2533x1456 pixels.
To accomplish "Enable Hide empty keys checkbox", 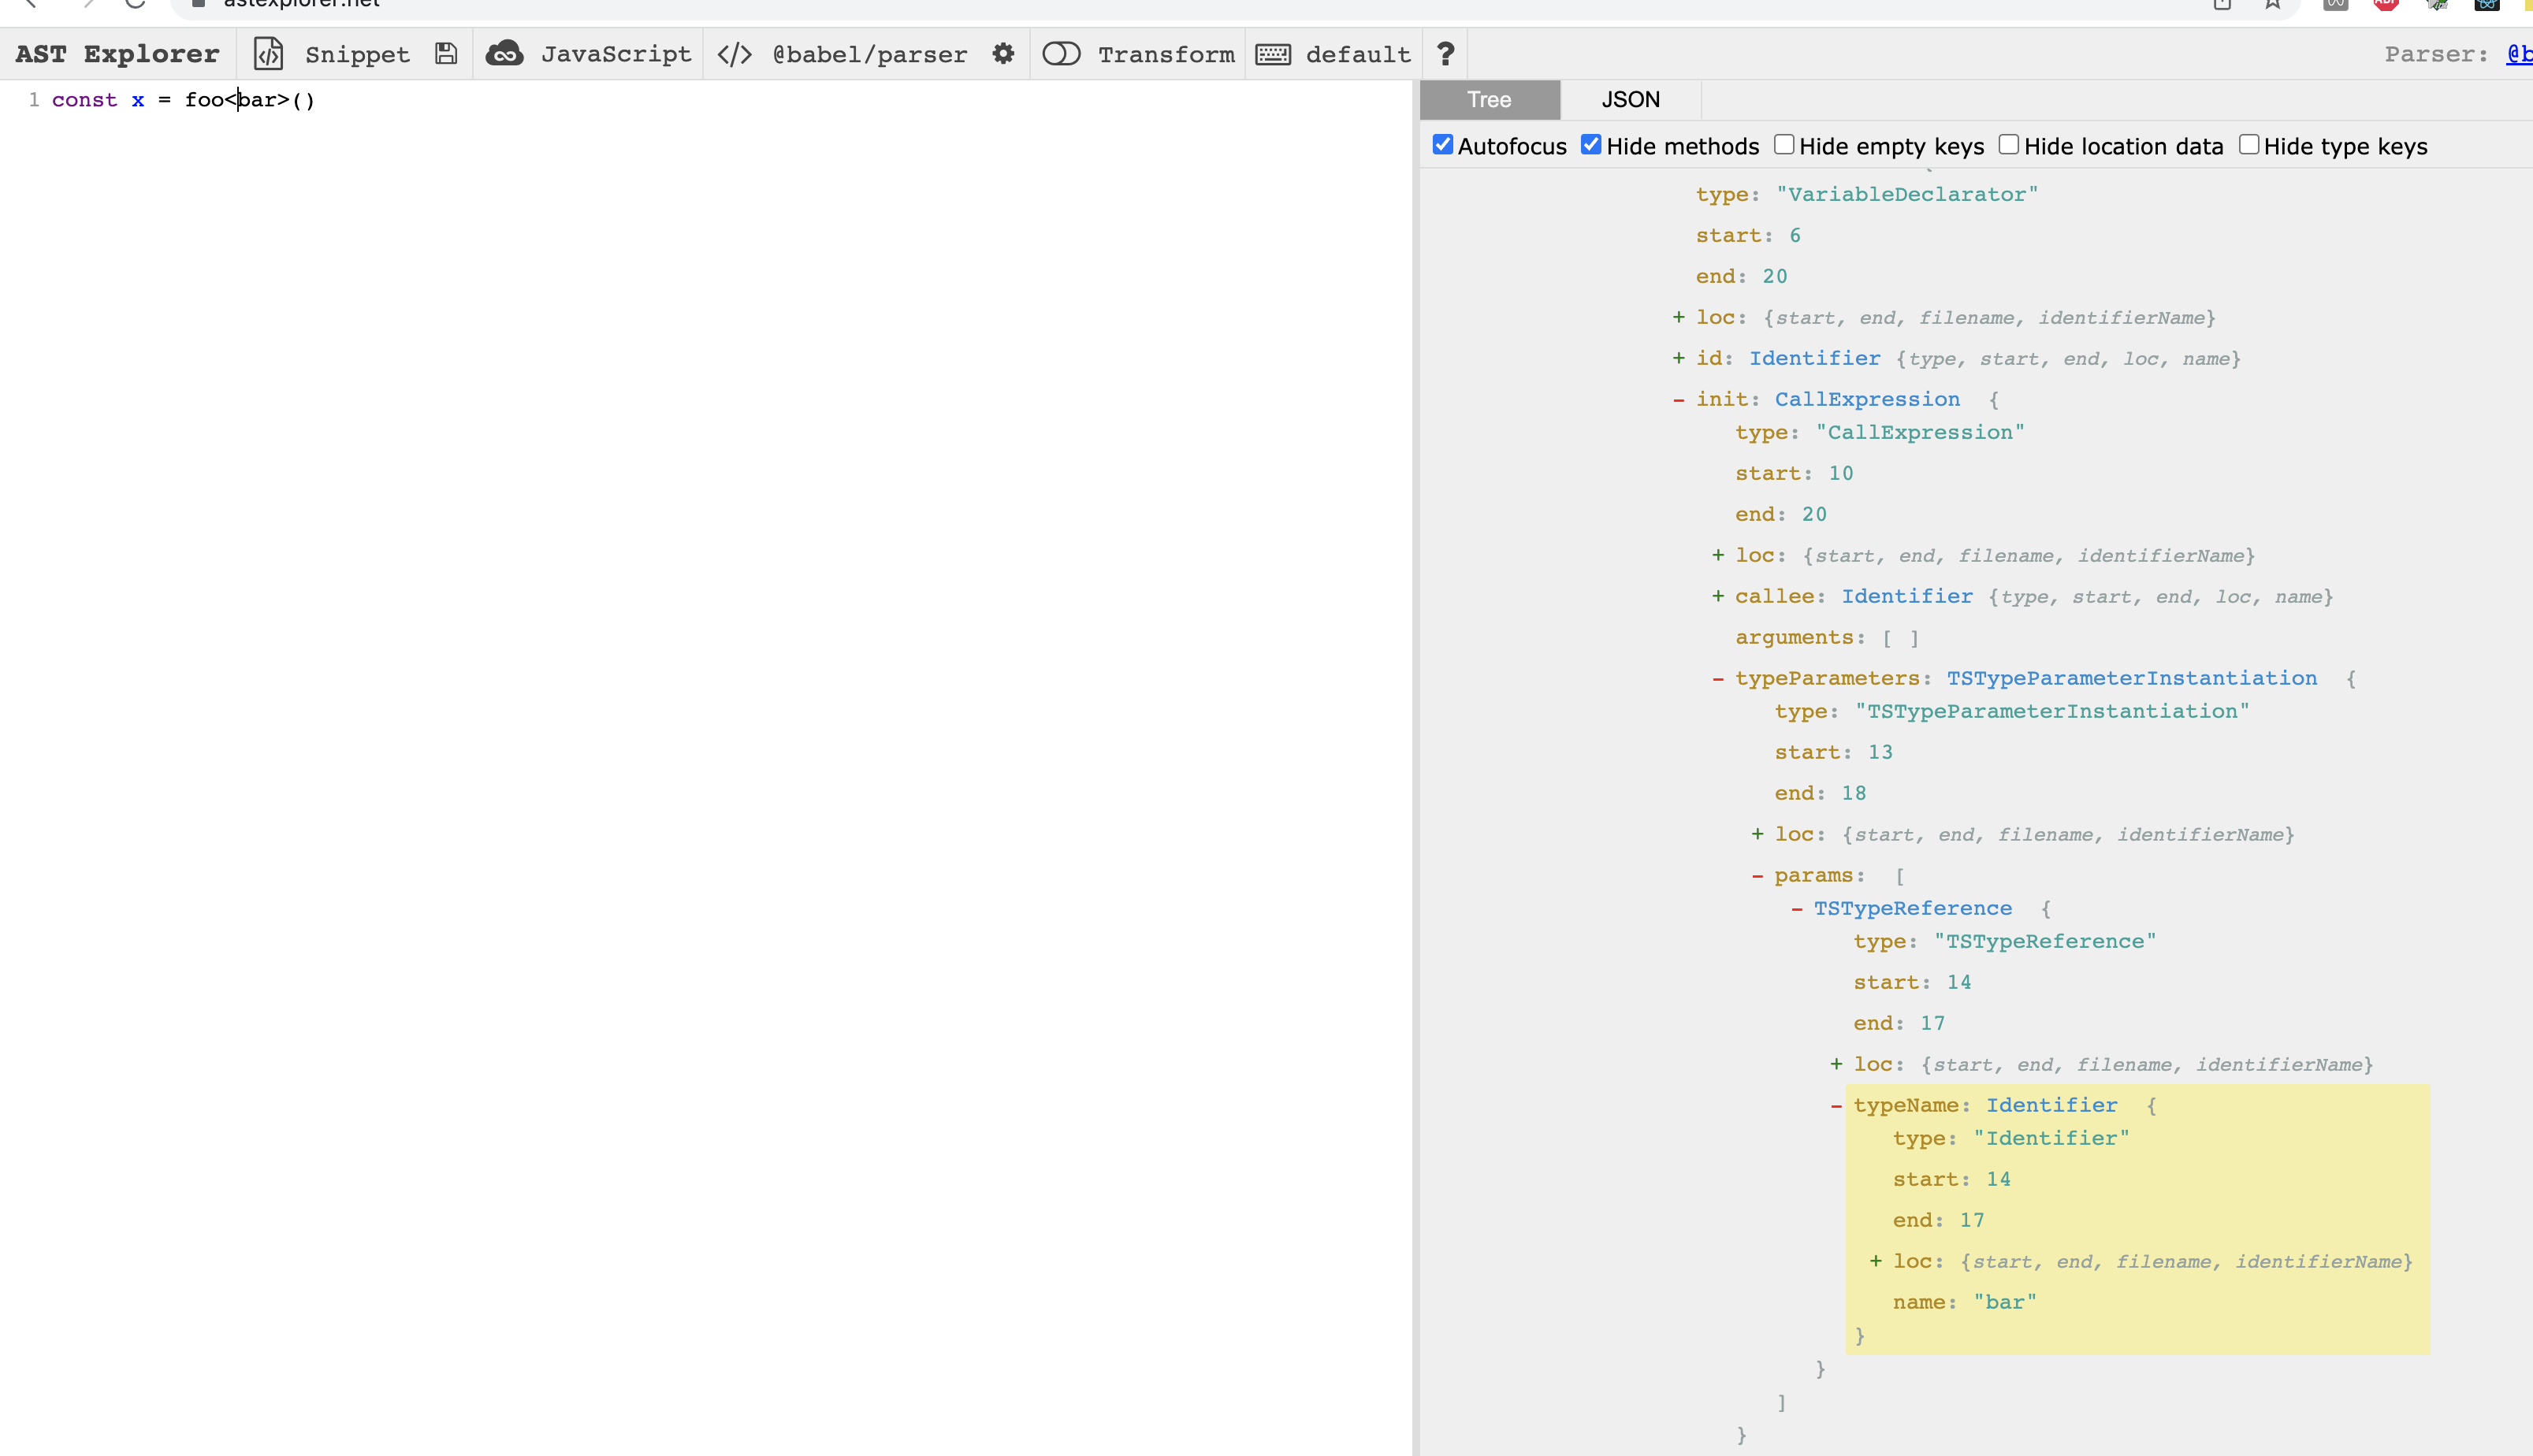I will coord(1784,145).
